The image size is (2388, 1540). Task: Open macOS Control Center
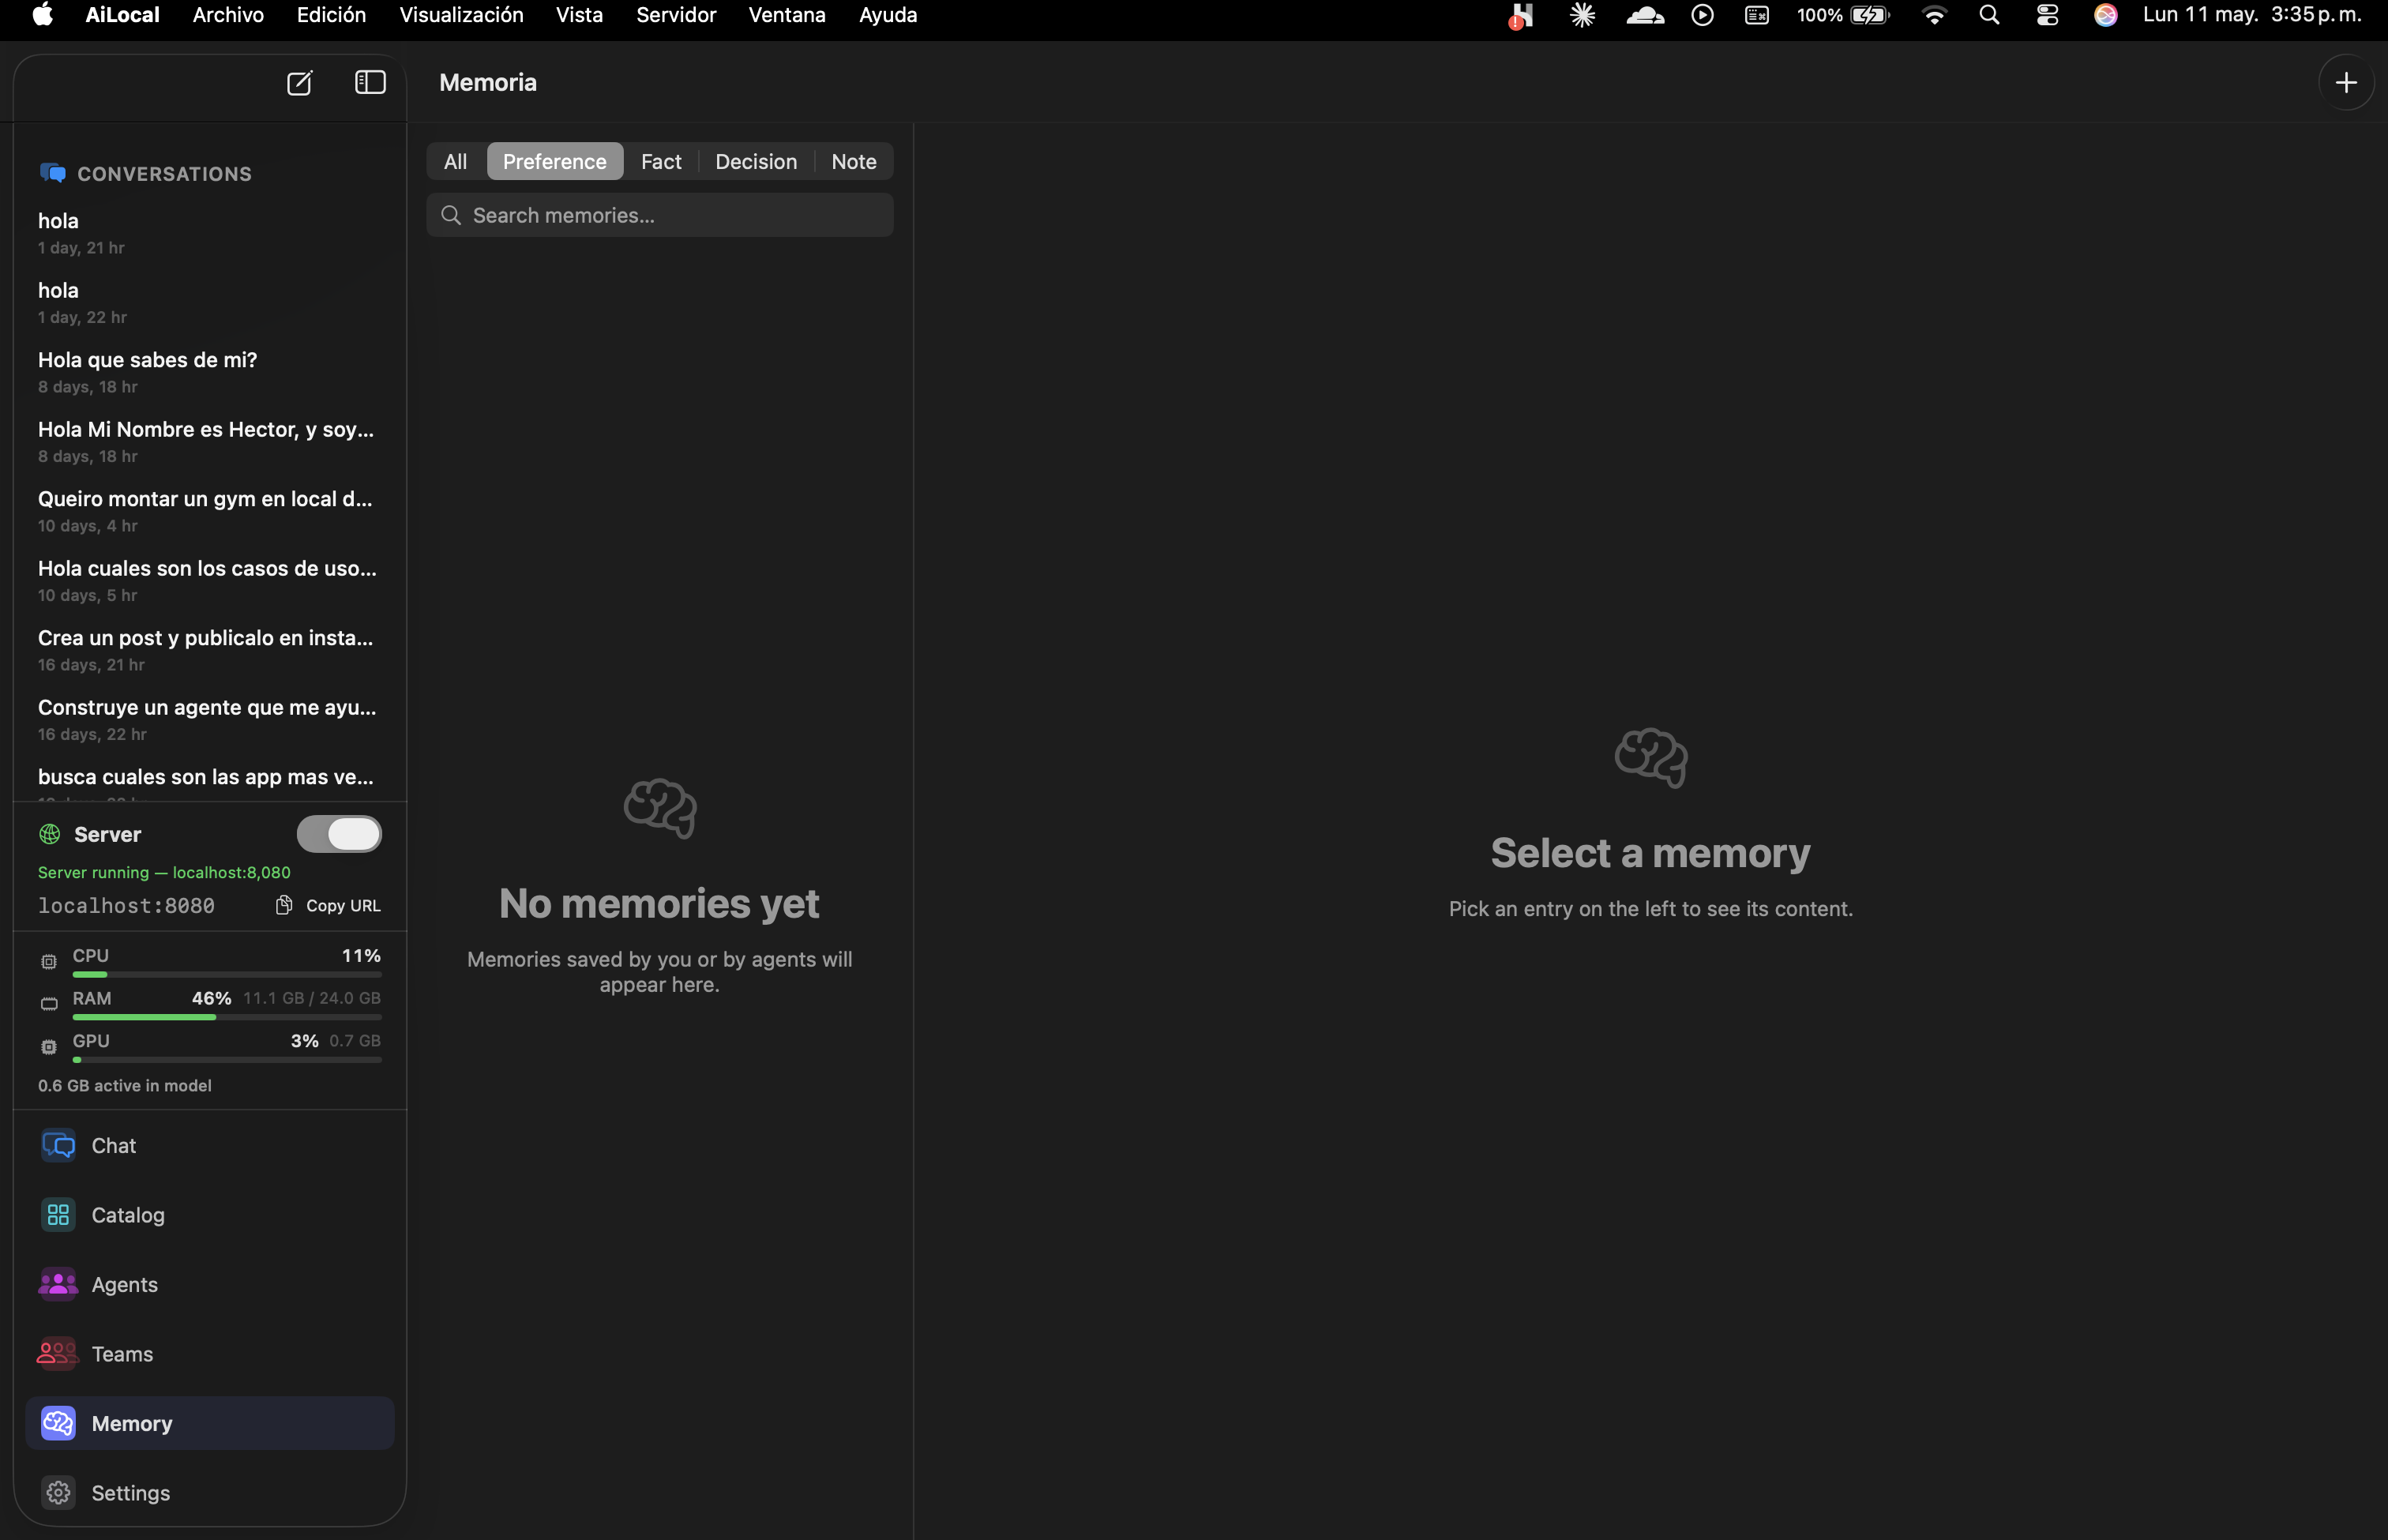(x=2047, y=15)
